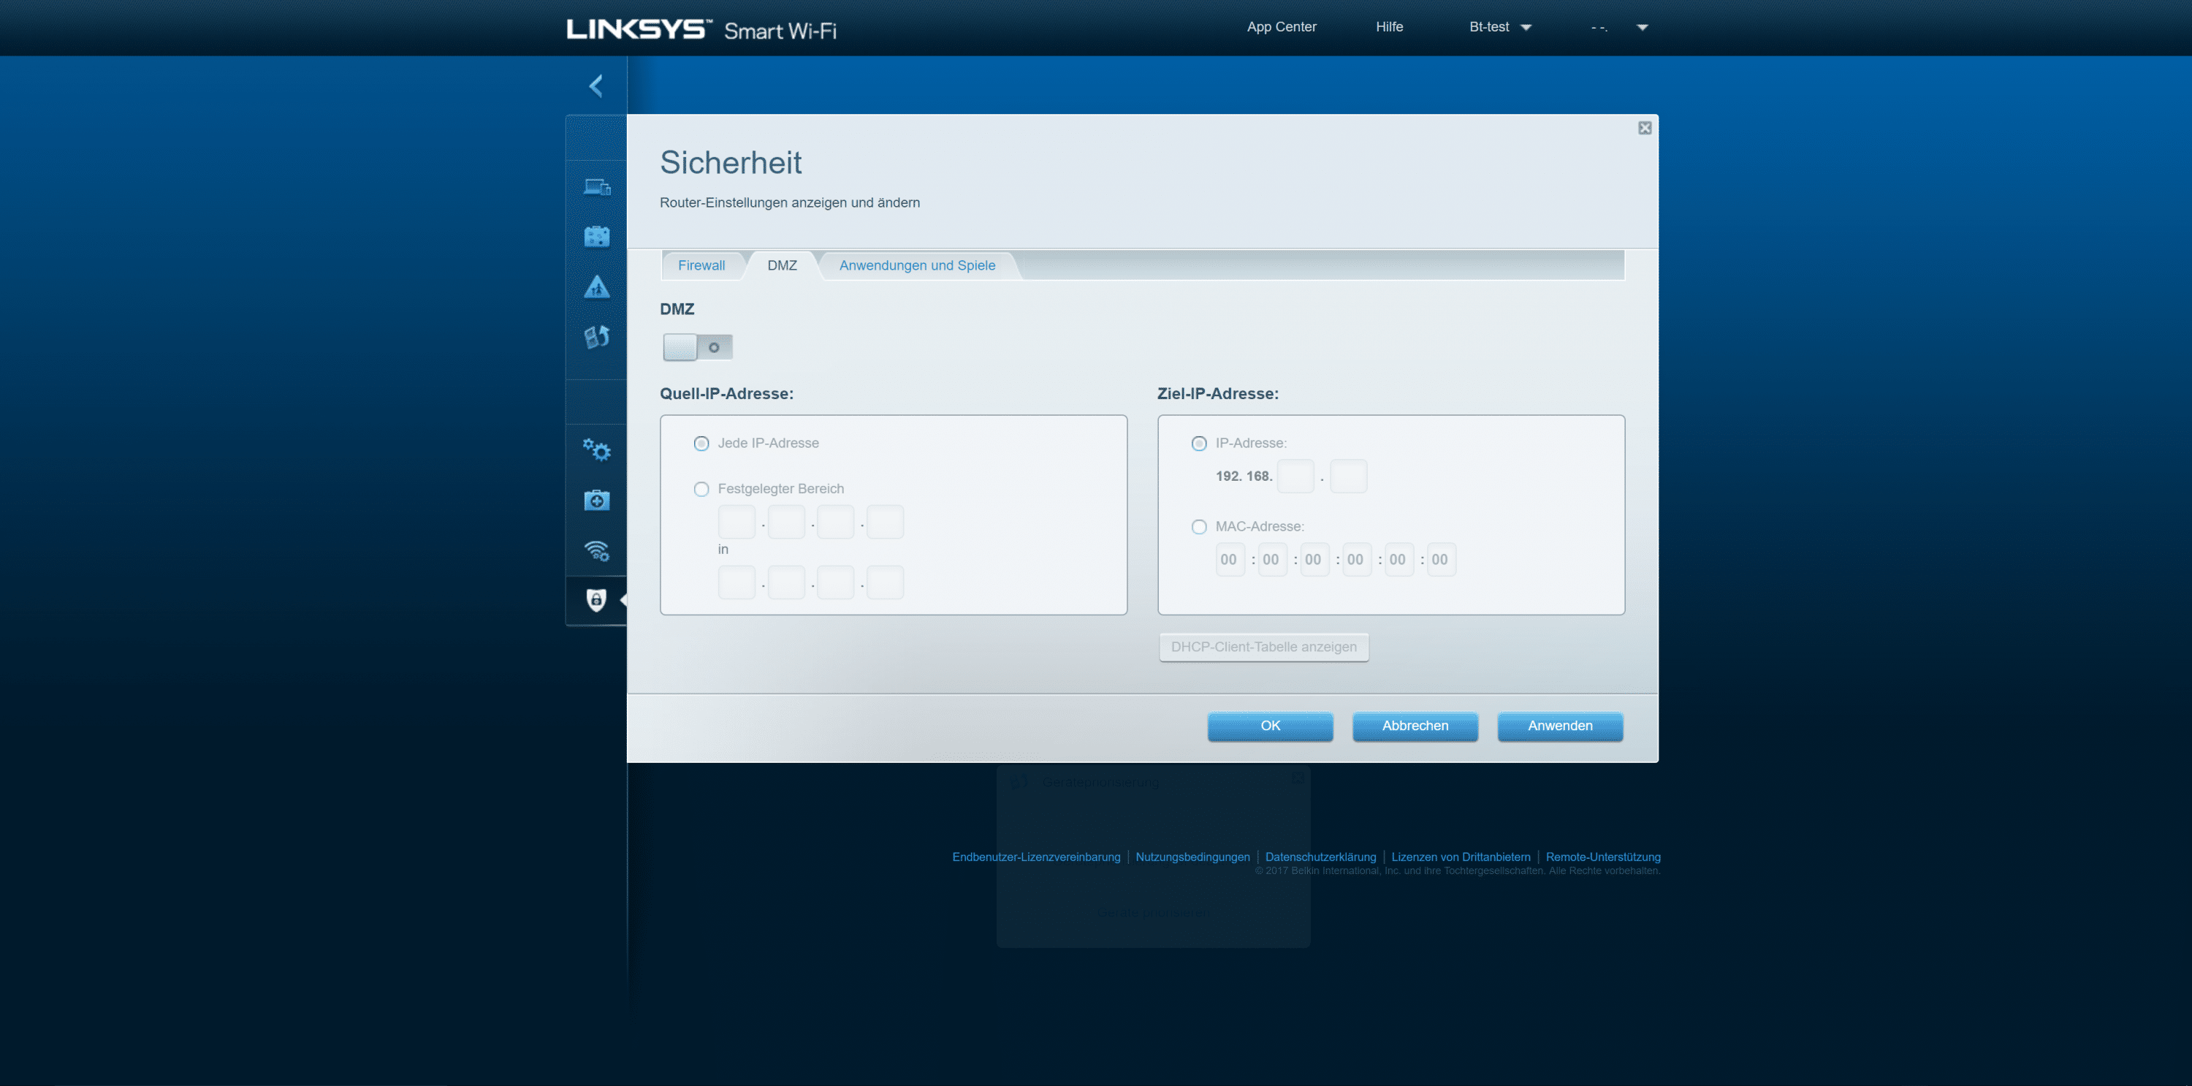Open the Device List sidebar icon
This screenshot has width=2192, height=1086.
(596, 187)
